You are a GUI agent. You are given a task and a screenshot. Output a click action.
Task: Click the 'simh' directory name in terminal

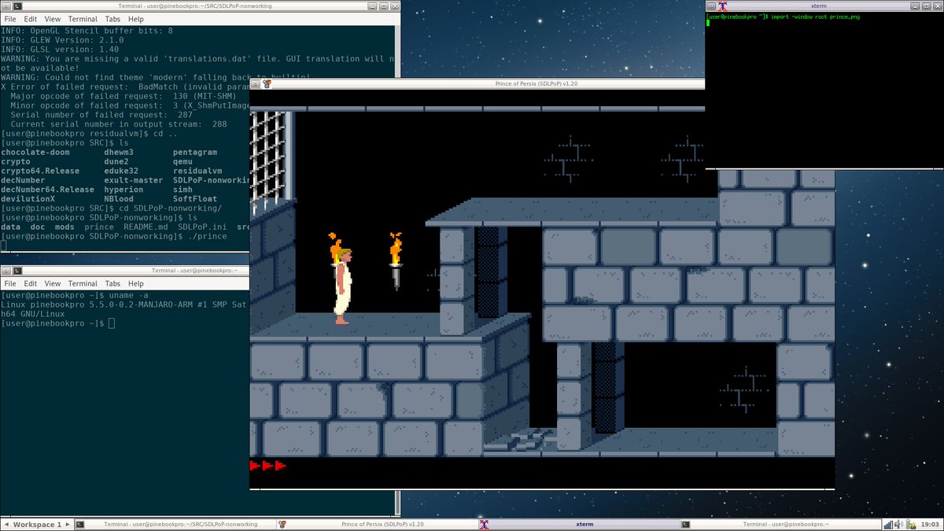pyautogui.click(x=183, y=190)
